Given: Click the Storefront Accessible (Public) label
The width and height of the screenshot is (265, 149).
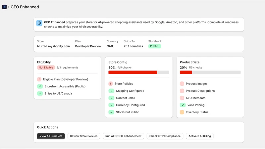Looking at the screenshot, I should (65, 86).
